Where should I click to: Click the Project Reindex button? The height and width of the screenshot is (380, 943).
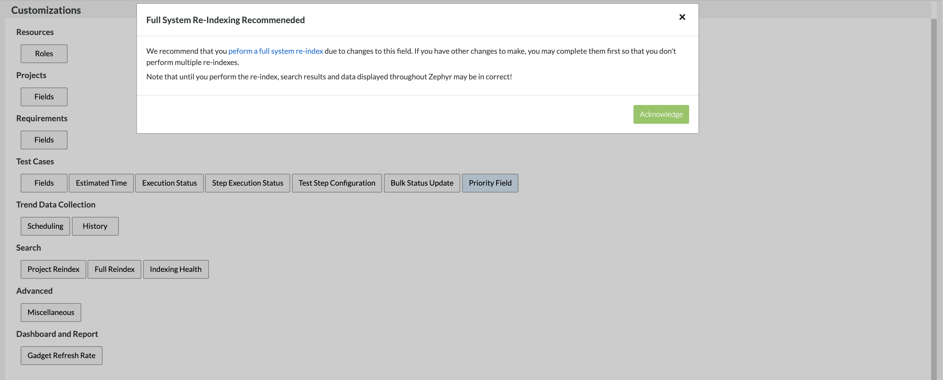(53, 270)
